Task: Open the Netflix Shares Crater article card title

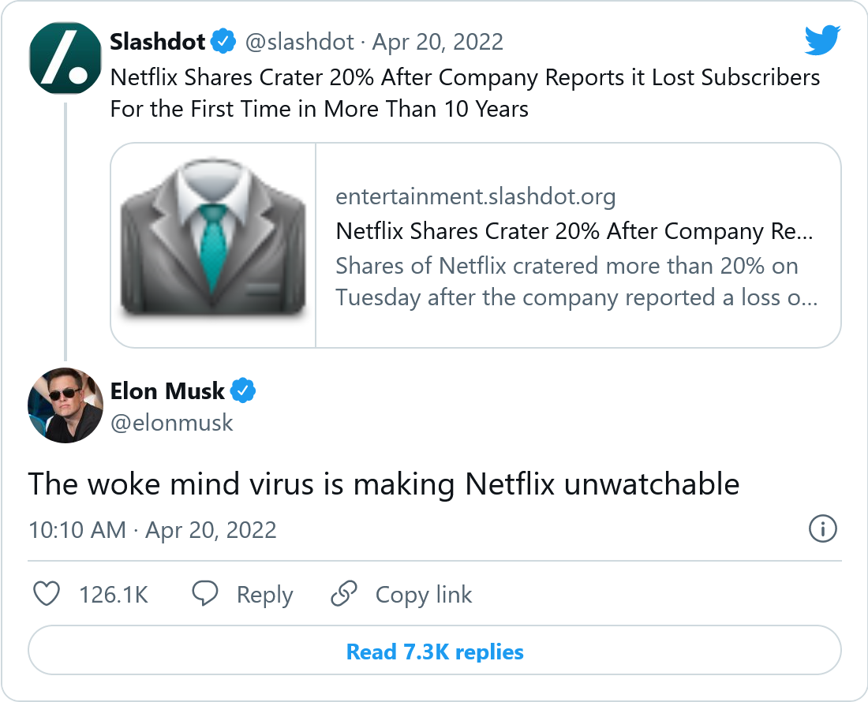Action: pos(574,231)
